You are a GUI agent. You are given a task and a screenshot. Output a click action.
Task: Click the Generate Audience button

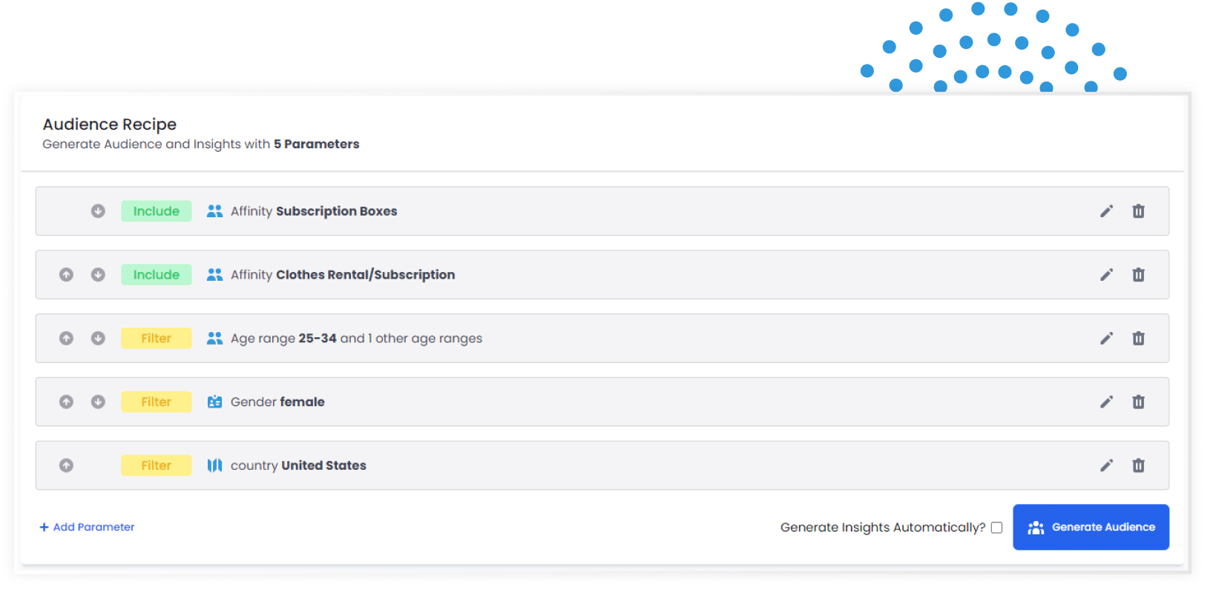(x=1091, y=527)
